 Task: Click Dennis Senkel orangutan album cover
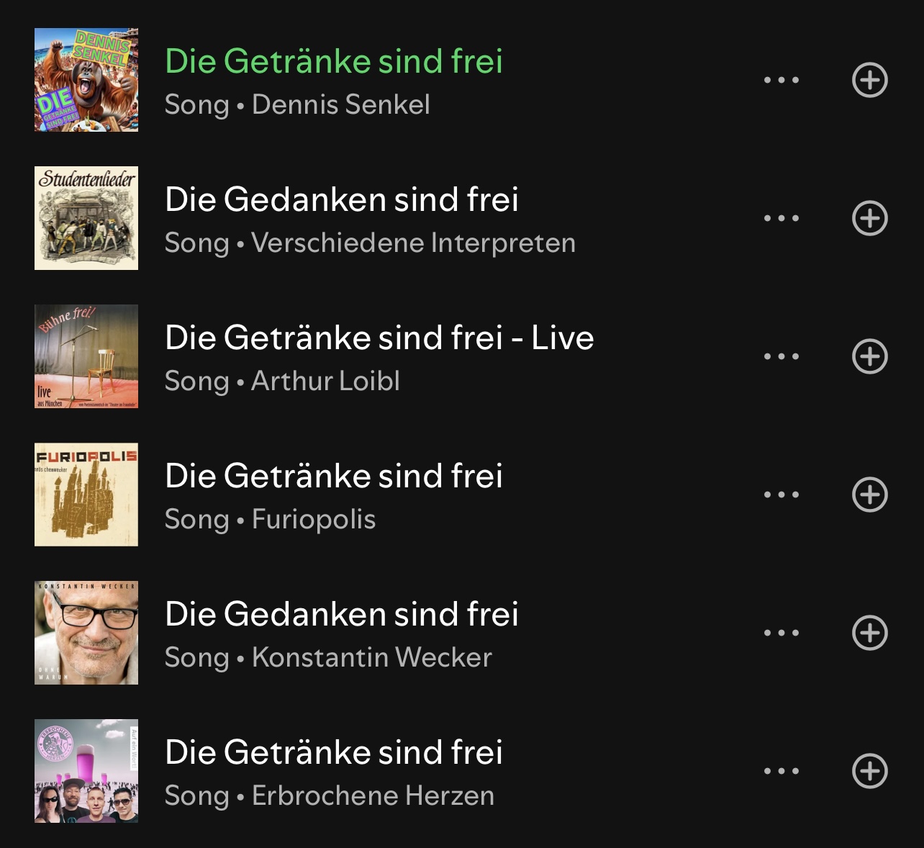click(x=86, y=80)
